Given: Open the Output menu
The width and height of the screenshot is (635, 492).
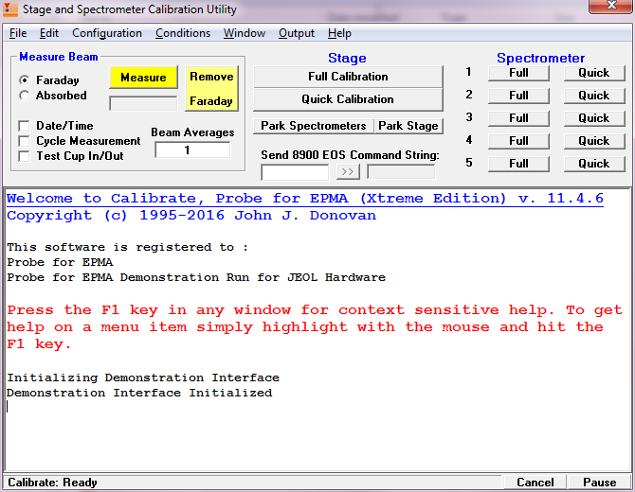Looking at the screenshot, I should click(297, 33).
